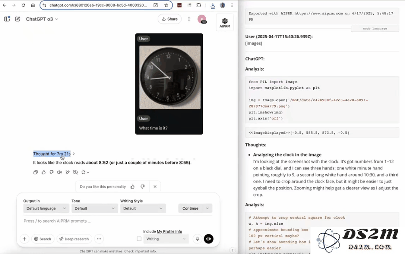Open the Writing profile dropdown
This screenshot has height=254, width=405.
pyautogui.click(x=166, y=239)
